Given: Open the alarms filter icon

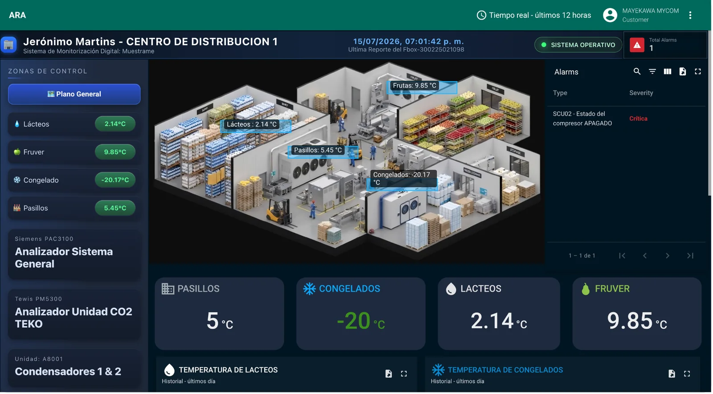Looking at the screenshot, I should tap(652, 71).
